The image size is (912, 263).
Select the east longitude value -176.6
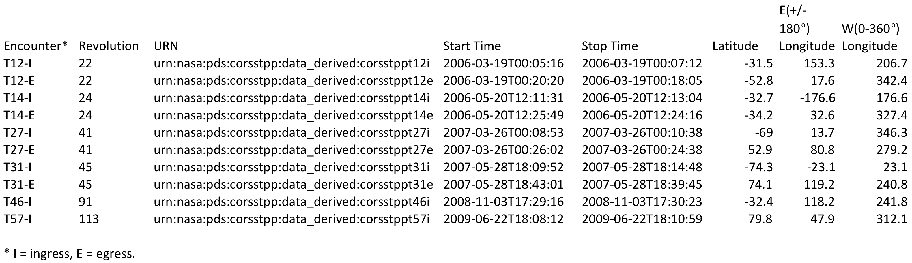coord(817,98)
